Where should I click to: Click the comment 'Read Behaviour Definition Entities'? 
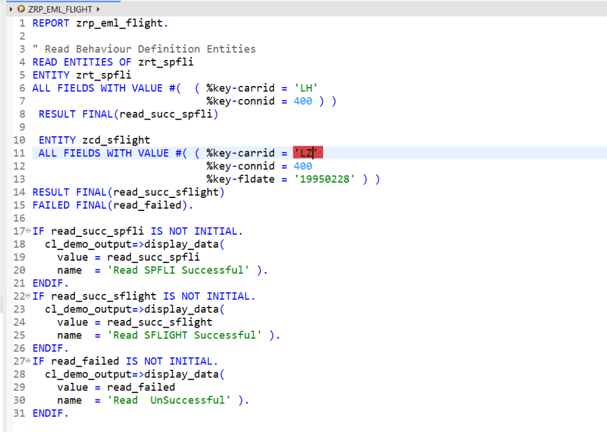[150, 49]
